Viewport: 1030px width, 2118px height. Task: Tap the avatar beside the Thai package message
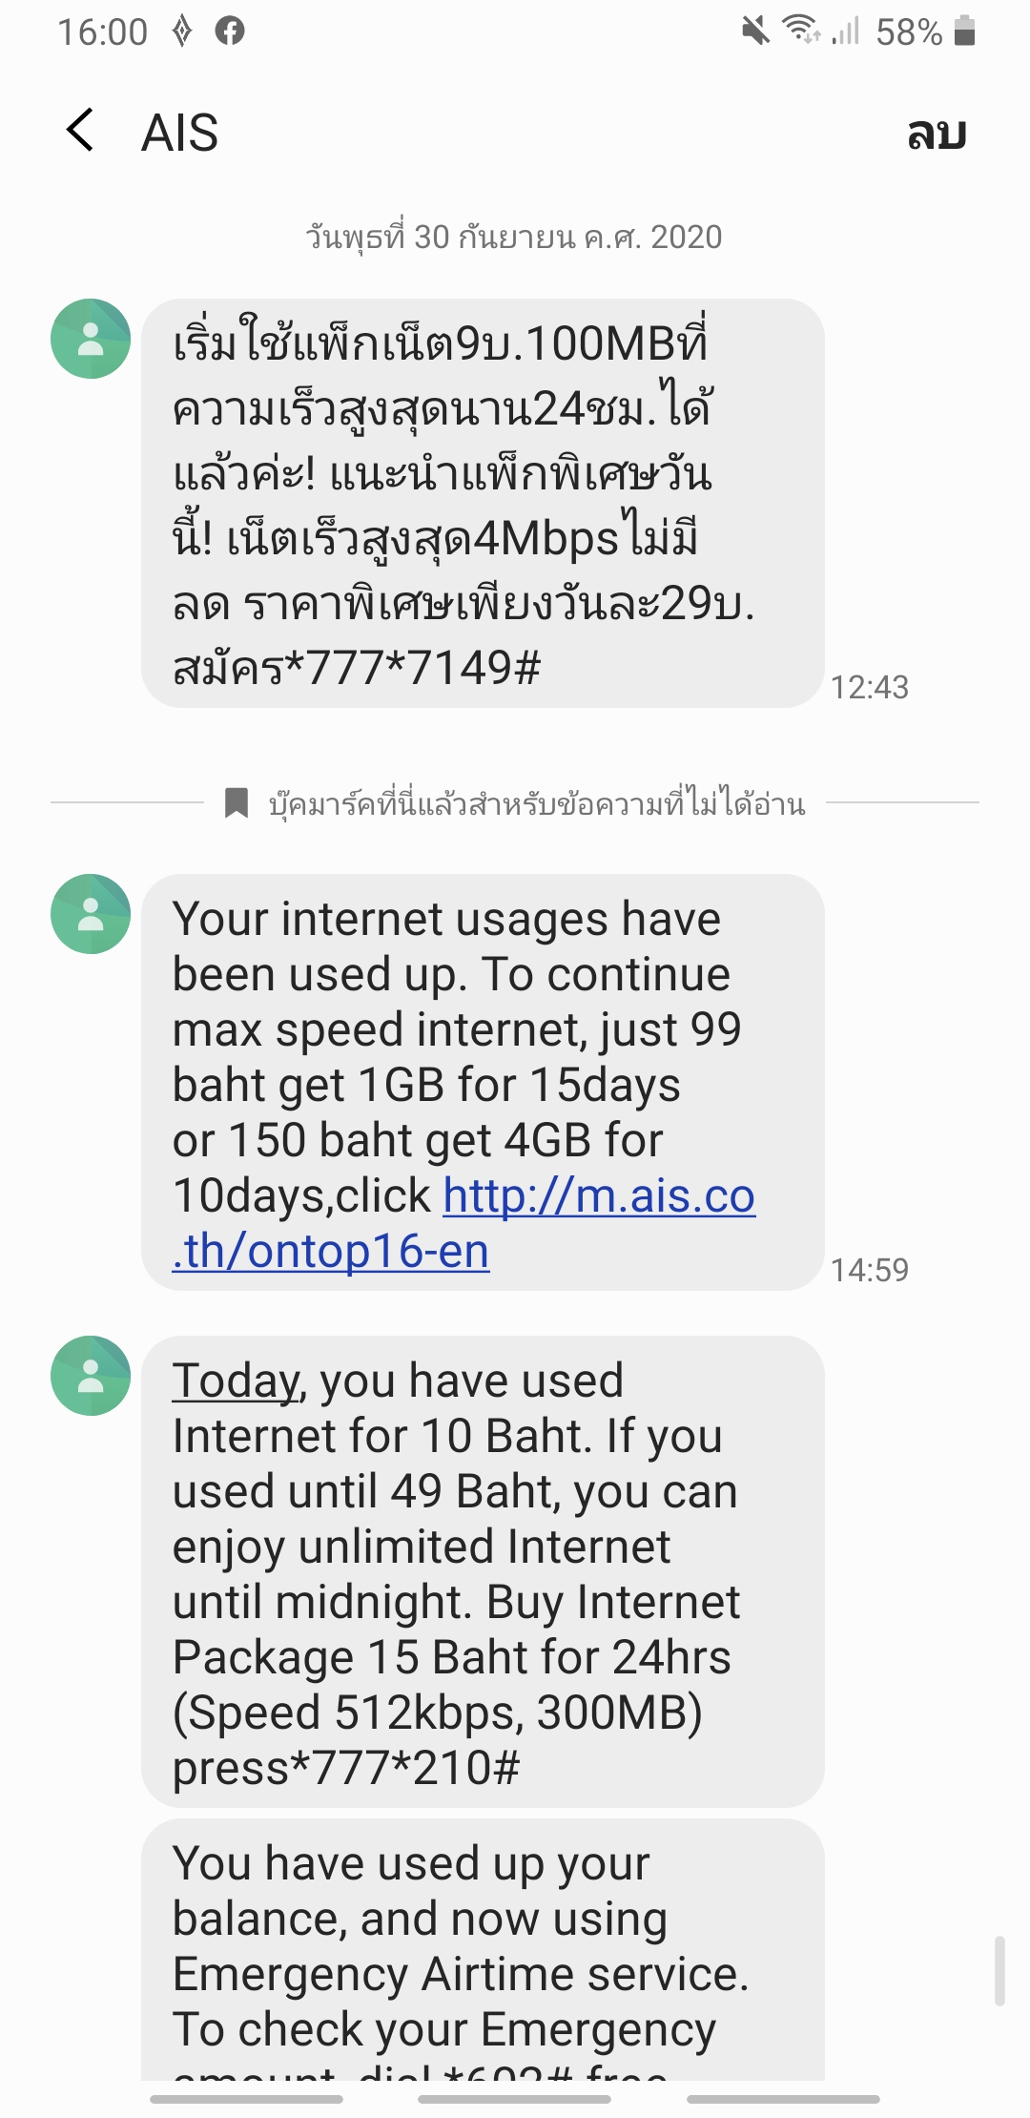coord(91,339)
